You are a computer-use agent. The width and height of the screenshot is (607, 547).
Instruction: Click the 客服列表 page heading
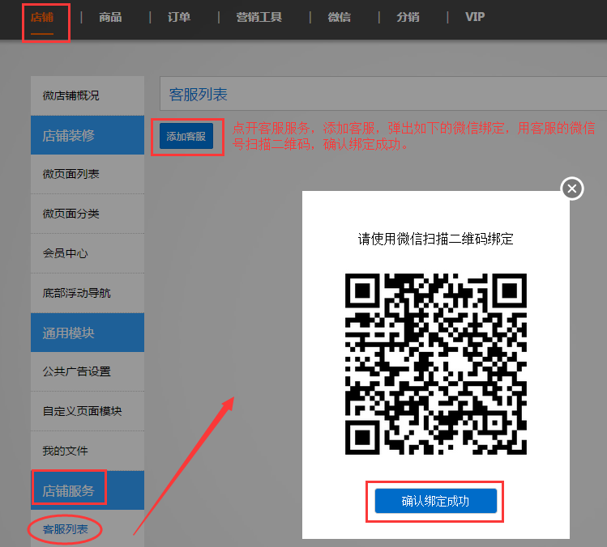pos(198,95)
